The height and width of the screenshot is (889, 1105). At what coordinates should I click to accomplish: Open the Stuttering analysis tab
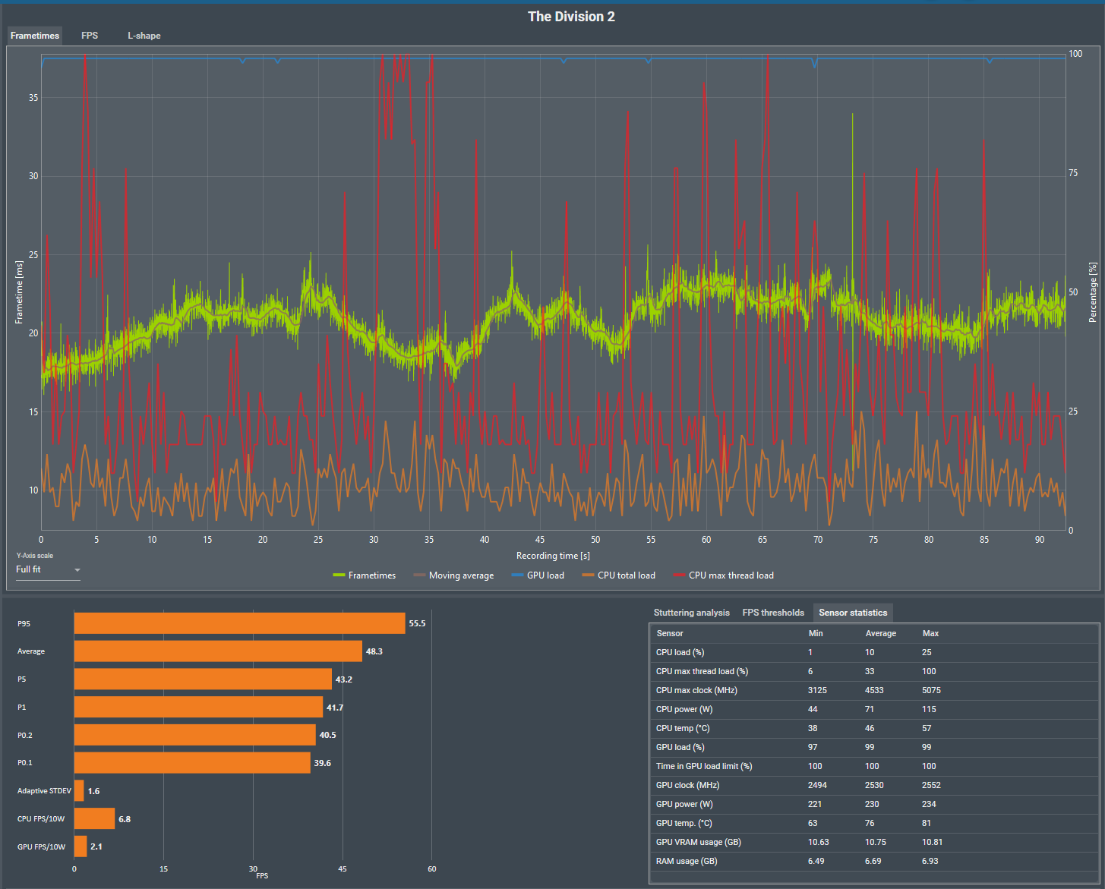(x=691, y=613)
